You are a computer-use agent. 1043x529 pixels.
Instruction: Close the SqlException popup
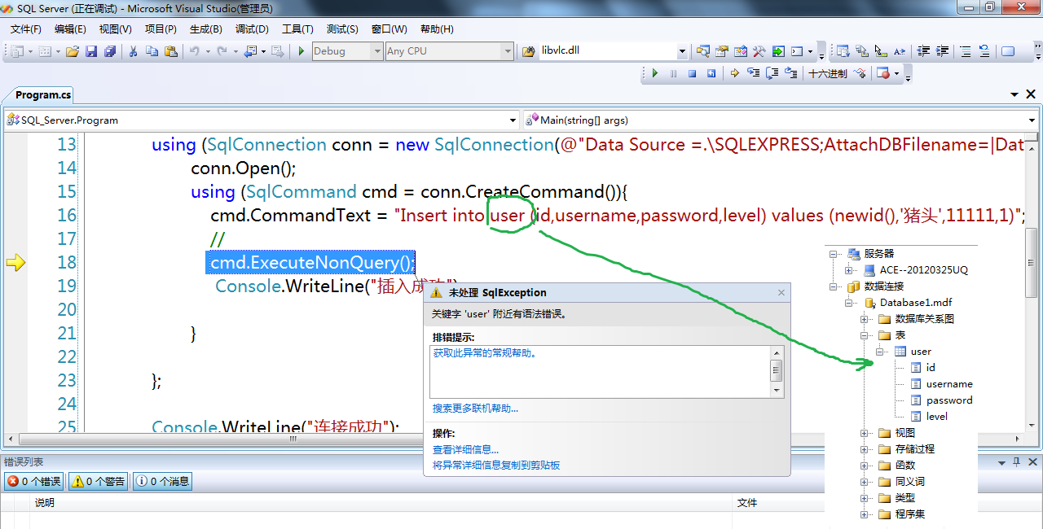(781, 292)
